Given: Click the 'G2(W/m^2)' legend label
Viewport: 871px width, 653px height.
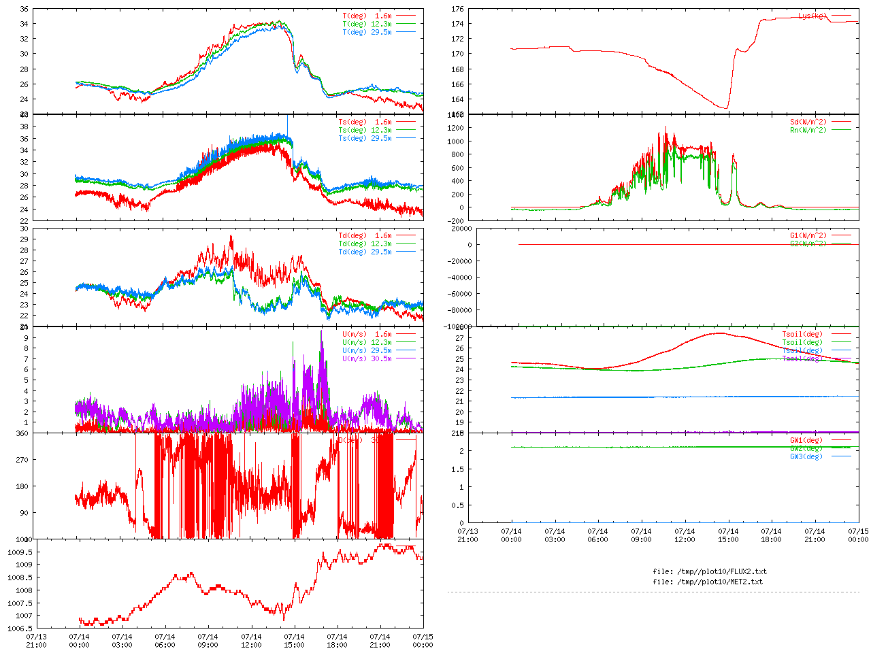Looking at the screenshot, I should coord(808,244).
